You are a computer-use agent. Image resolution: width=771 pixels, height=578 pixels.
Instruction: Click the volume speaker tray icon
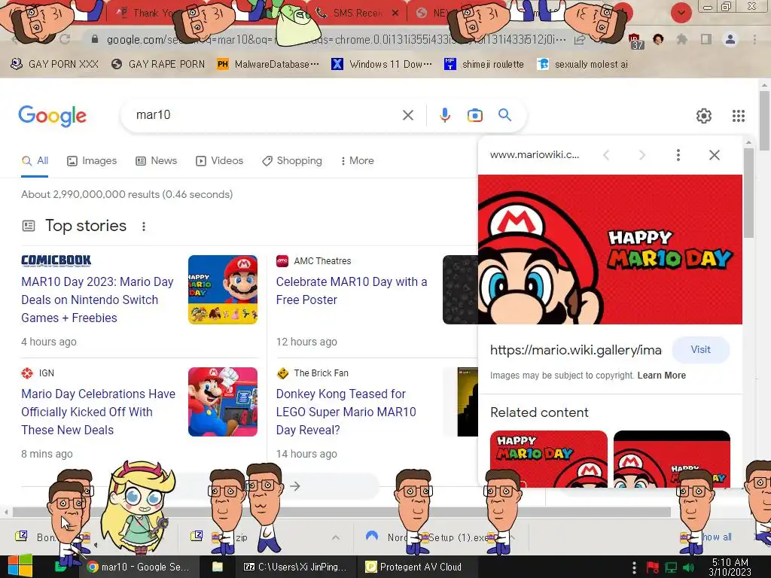click(x=689, y=567)
